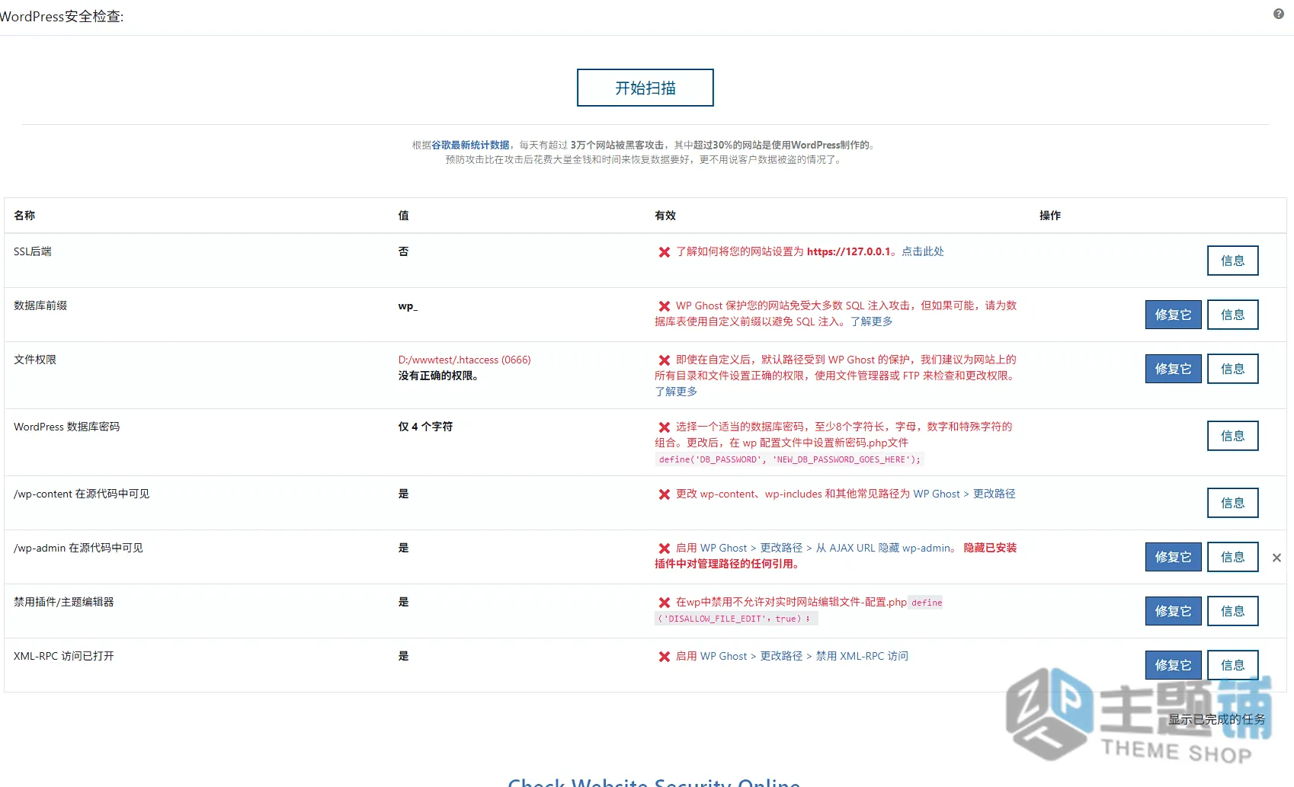The height and width of the screenshot is (787, 1294).
Task: Open 了解更多 link in 数据库前缀 row
Action: [x=872, y=322]
